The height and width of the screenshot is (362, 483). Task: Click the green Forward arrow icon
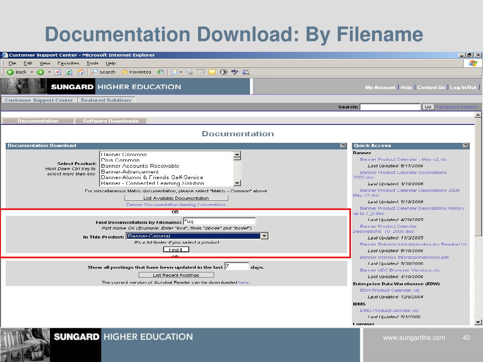click(x=40, y=72)
